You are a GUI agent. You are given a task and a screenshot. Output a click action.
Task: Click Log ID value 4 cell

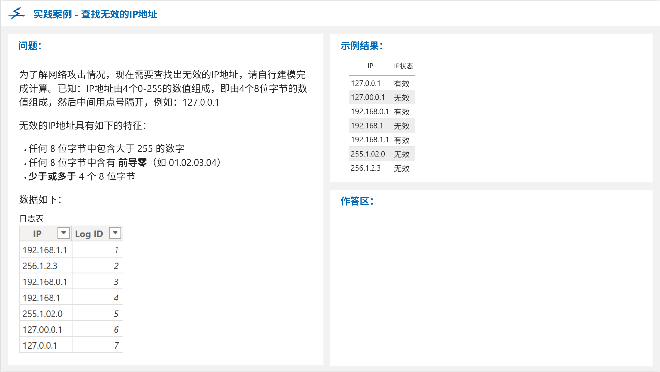[x=116, y=298]
